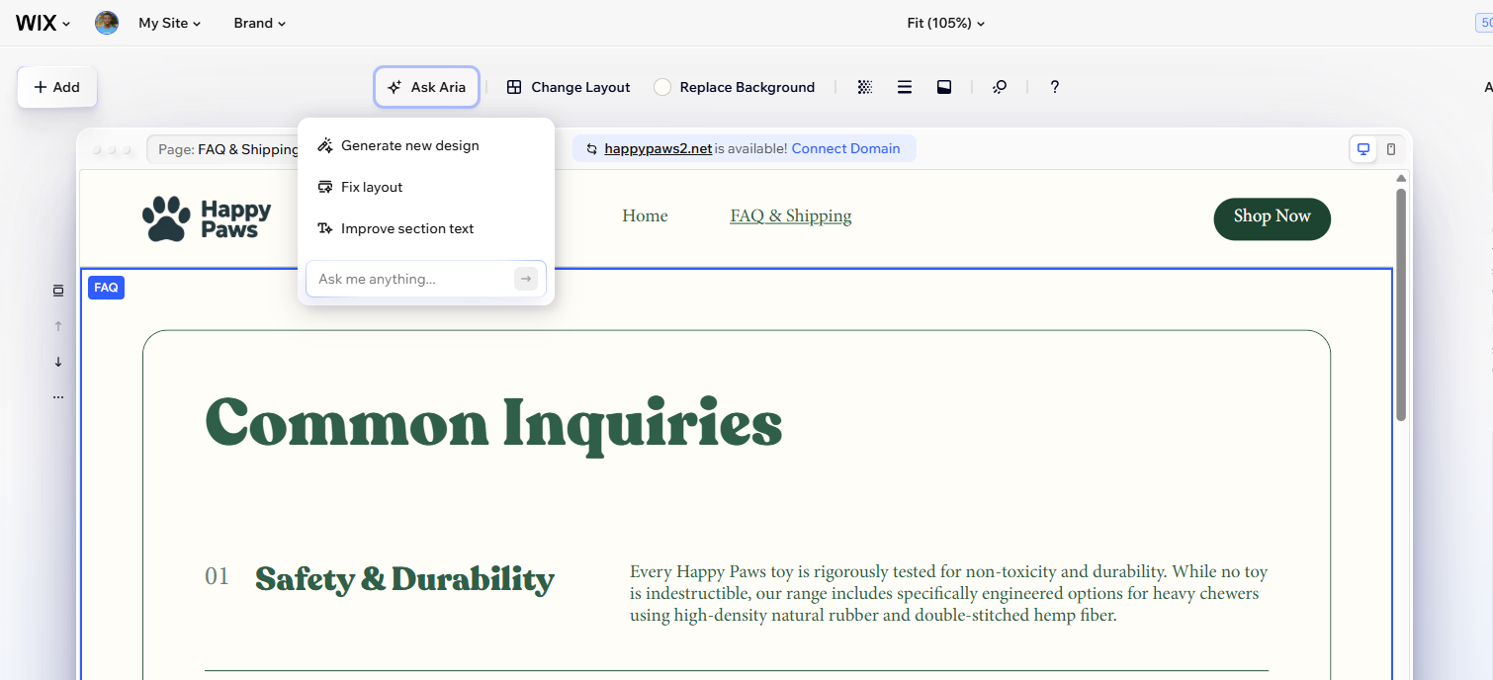Click the slanted half-filled square toolbar icon
This screenshot has height=680, width=1493.
tap(944, 87)
